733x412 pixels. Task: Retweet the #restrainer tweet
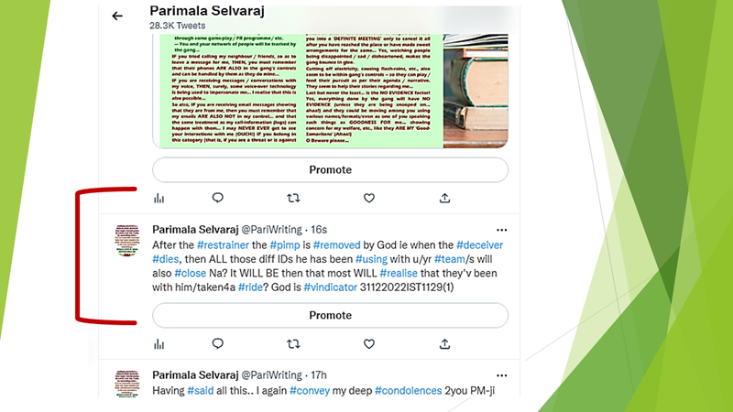(x=293, y=344)
